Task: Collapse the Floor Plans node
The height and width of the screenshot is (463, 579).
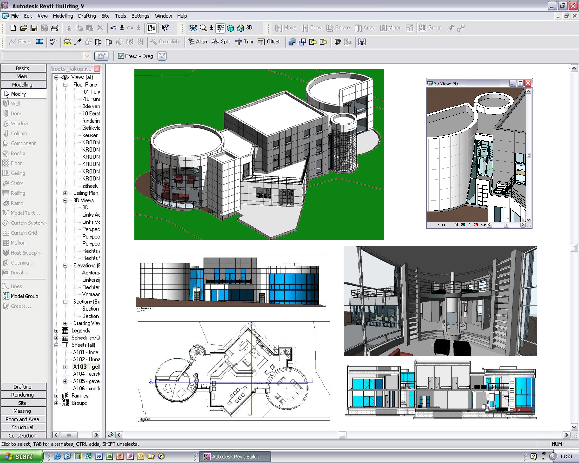Action: [x=65, y=85]
